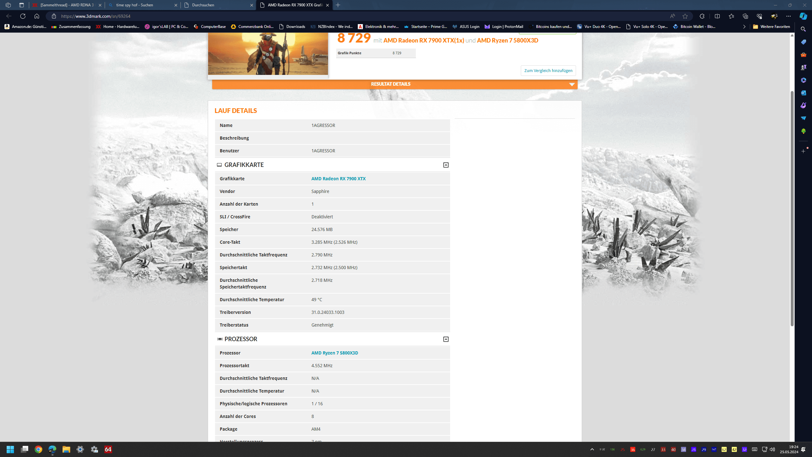Show hidden system tray icons chevron
The height and width of the screenshot is (457, 812).
tap(592, 449)
